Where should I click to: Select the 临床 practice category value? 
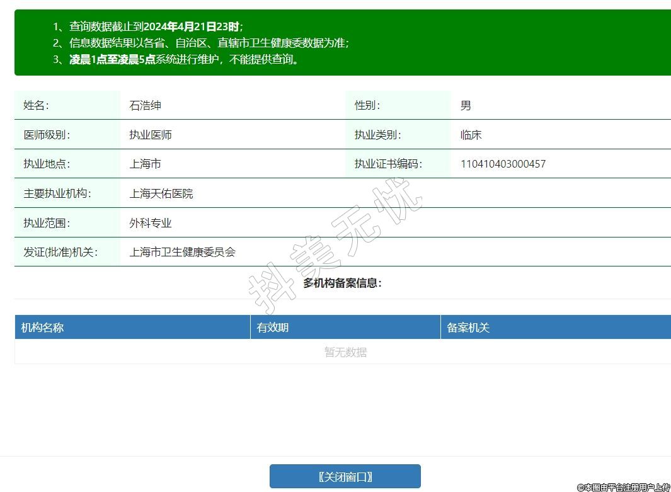point(471,135)
